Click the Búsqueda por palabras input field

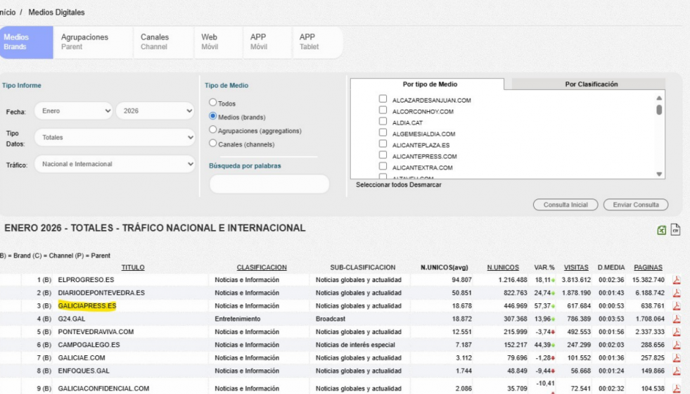(x=269, y=184)
